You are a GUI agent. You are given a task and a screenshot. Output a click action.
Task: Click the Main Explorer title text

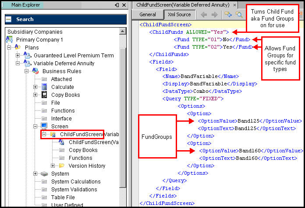coord(25,5)
